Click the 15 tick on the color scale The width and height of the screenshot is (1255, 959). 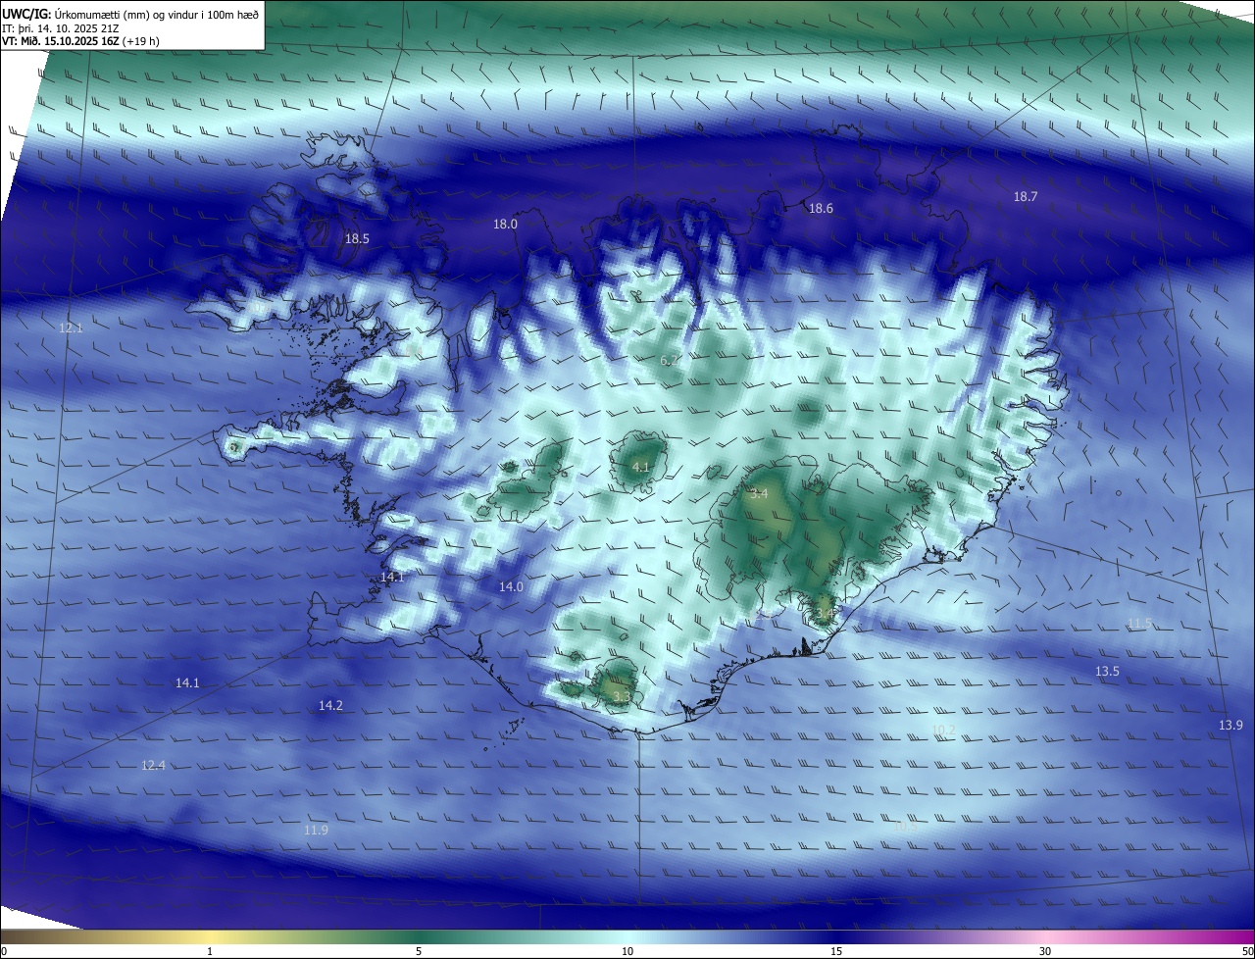tap(836, 951)
